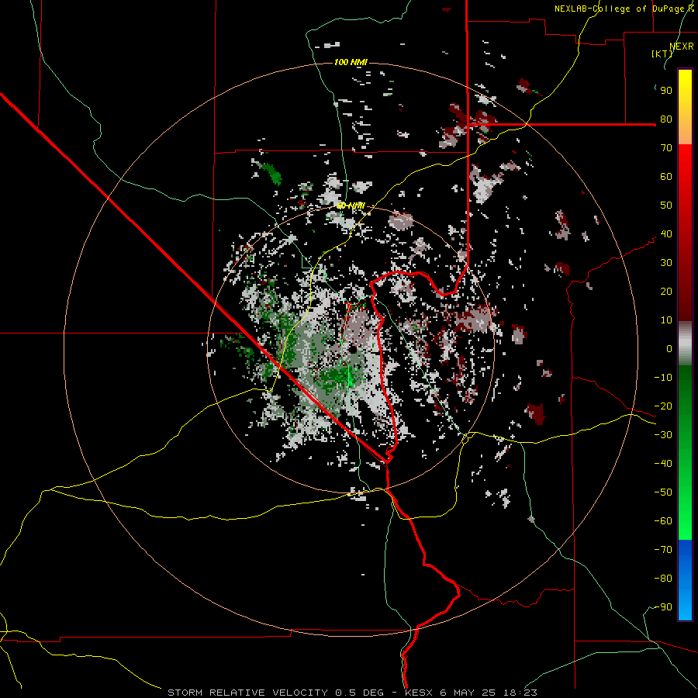Click the -10 scale label
Viewport: 698px width, 698px height.
[663, 378]
